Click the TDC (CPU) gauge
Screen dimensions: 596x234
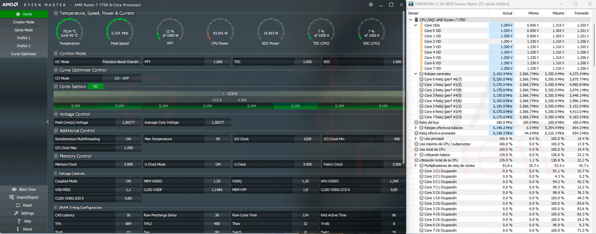(321, 32)
